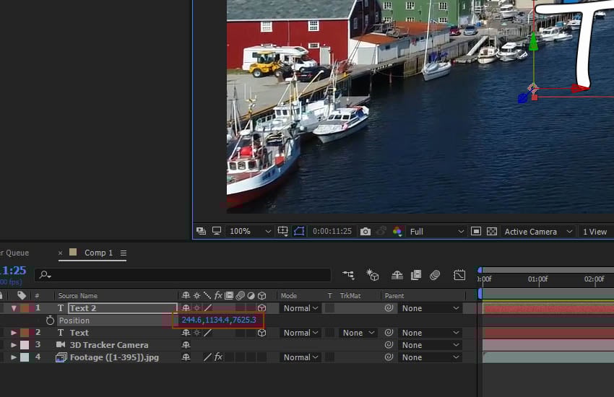
Task: Switch to the Comp 1 timeline tab
Action: tap(98, 253)
